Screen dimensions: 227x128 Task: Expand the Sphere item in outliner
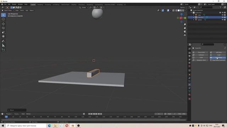point(194,20)
